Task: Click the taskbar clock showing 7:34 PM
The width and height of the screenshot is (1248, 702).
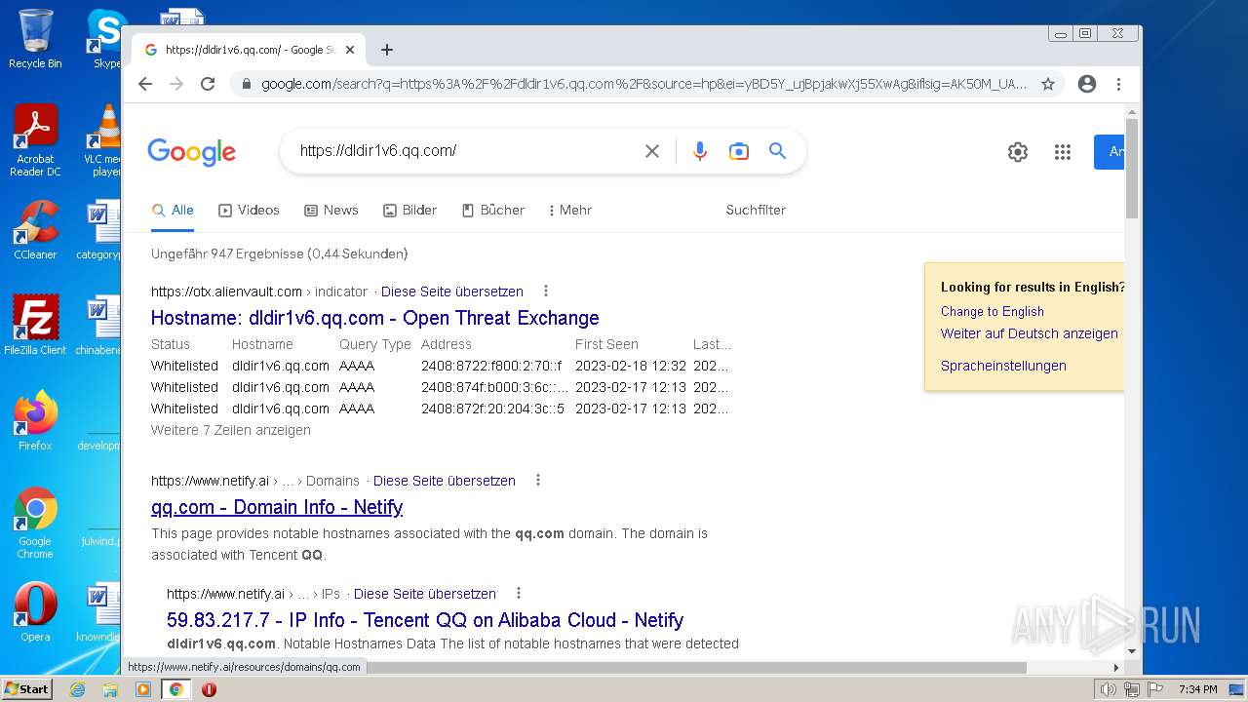Action: pos(1197,689)
